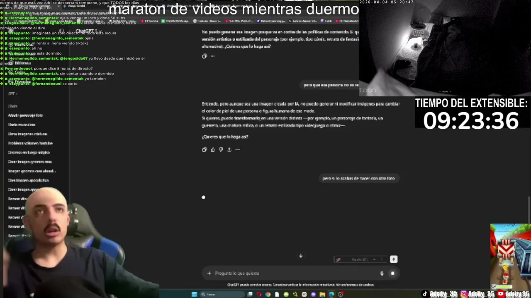Open more options under the first ChatGPT reply

[212, 56]
